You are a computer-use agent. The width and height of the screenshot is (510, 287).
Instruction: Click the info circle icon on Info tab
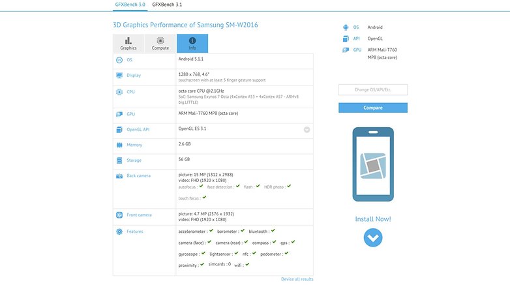click(192, 40)
